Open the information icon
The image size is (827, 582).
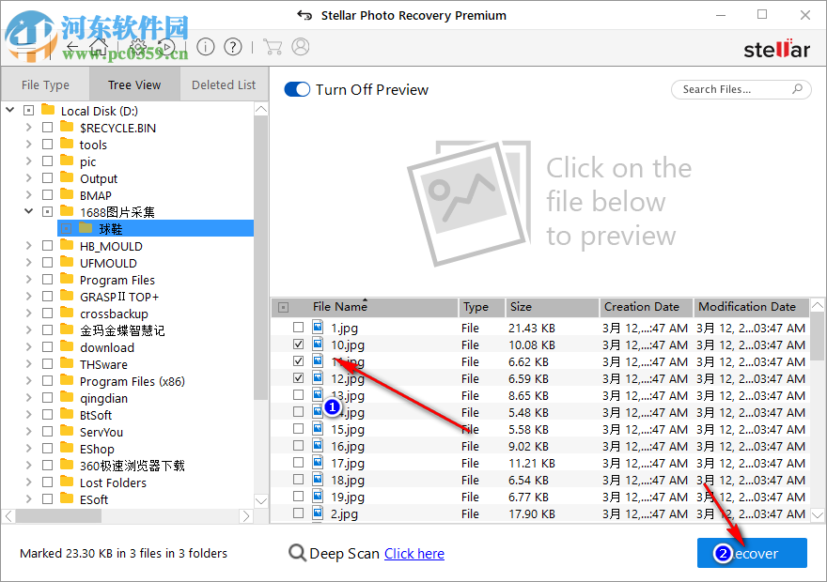click(x=206, y=46)
